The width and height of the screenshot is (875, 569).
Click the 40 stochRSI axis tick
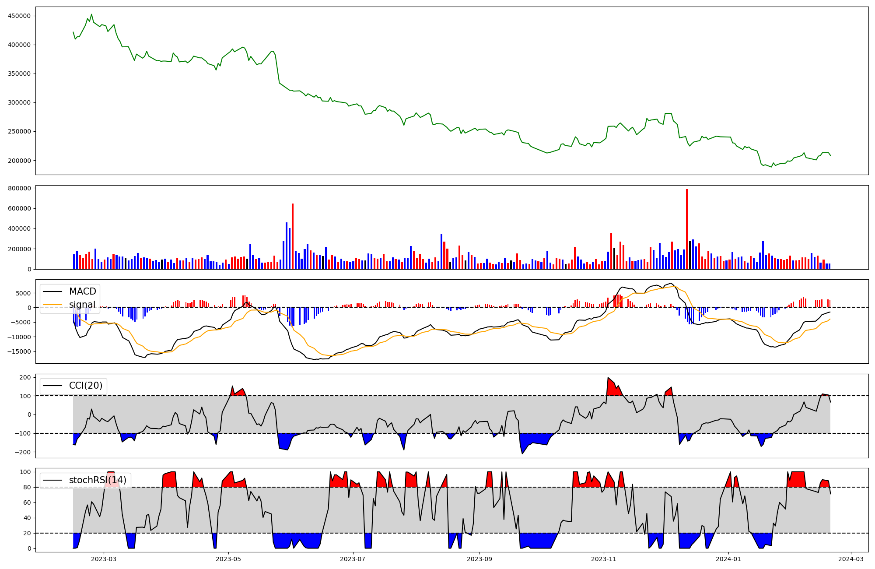tap(28, 518)
